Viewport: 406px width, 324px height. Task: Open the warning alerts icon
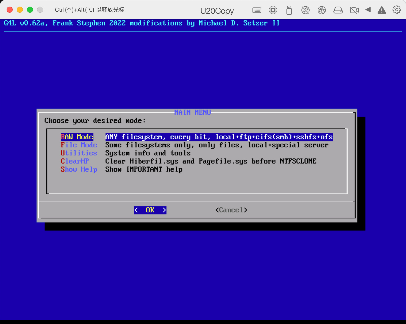(x=382, y=10)
